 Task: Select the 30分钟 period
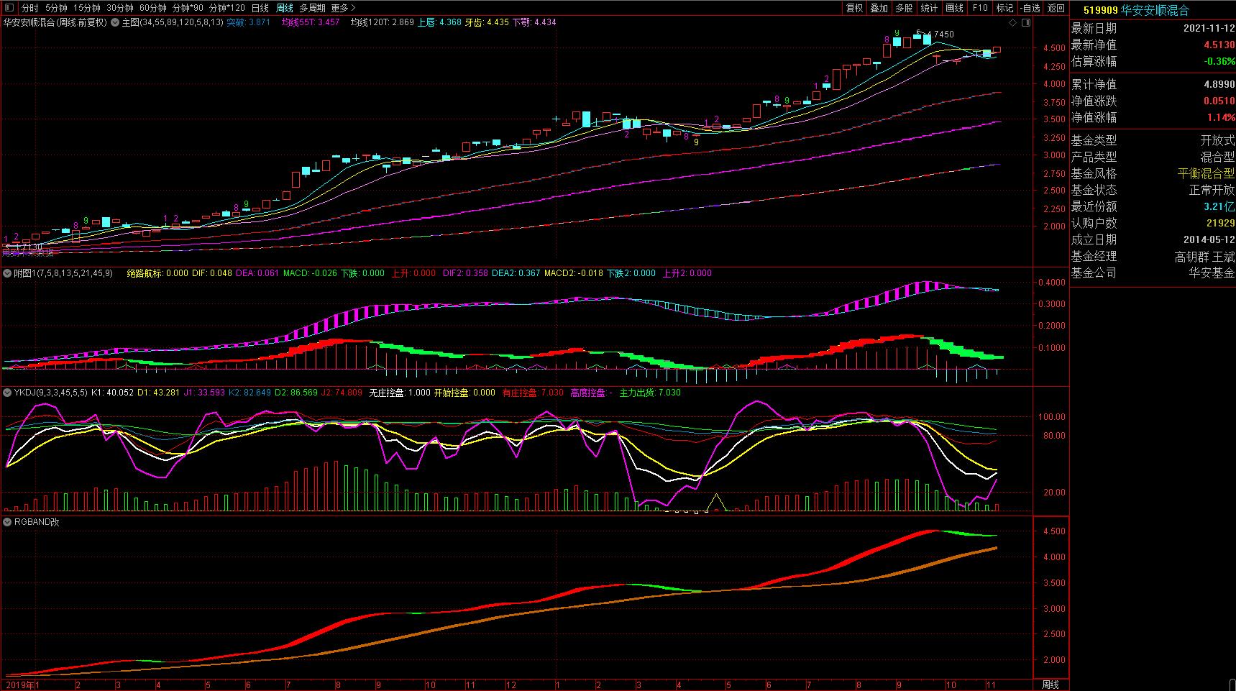(119, 8)
